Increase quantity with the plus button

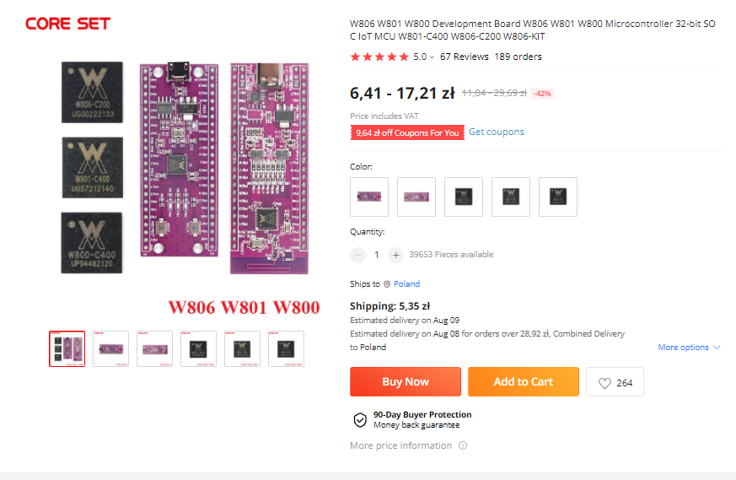395,255
